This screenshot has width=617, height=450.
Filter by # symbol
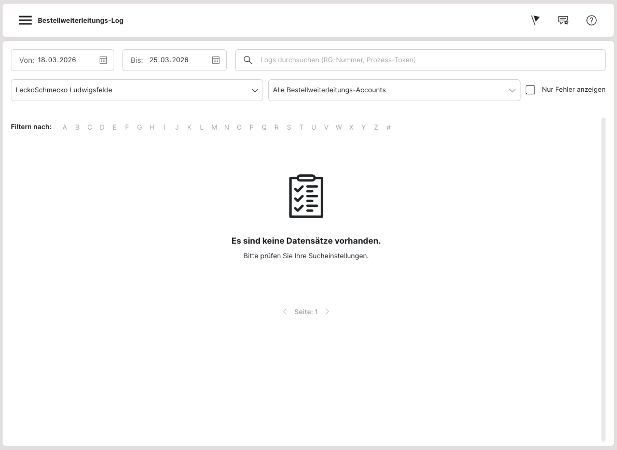pyautogui.click(x=389, y=128)
